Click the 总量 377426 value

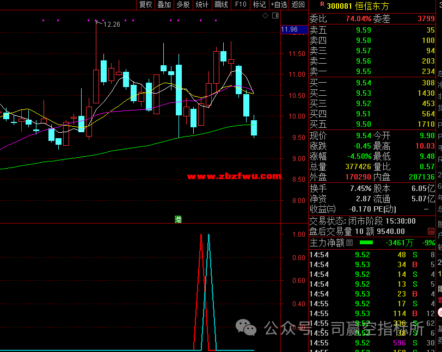click(358, 166)
